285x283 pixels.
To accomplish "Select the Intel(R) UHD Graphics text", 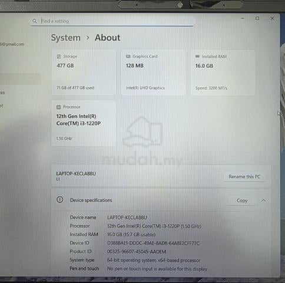I will pyautogui.click(x=145, y=88).
